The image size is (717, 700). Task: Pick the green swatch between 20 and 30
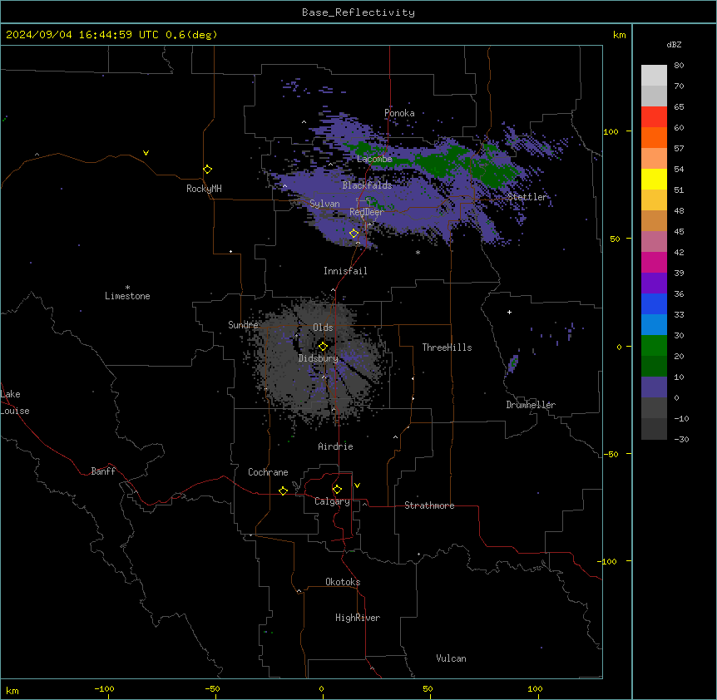pos(654,346)
